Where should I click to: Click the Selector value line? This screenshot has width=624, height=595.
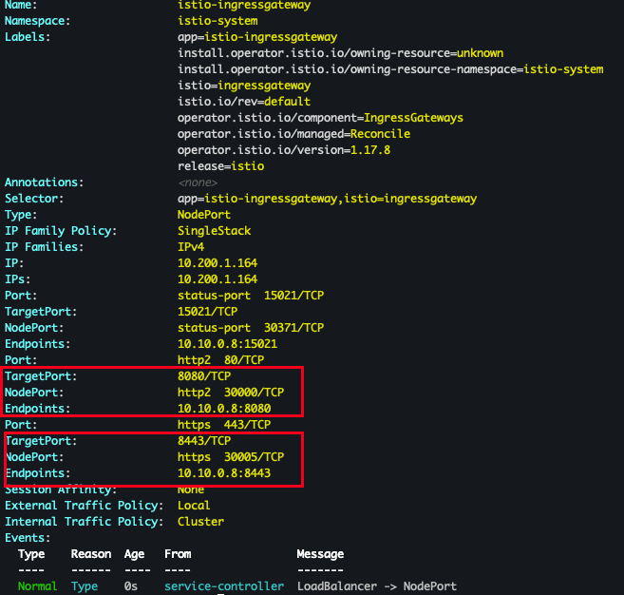(327, 199)
